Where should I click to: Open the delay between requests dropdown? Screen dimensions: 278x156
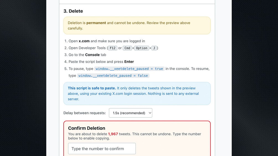131,113
